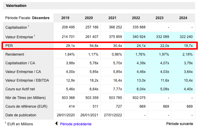This screenshot has width=199, height=128.
Task: Click the Période suivante label
Action: [x=179, y=124]
